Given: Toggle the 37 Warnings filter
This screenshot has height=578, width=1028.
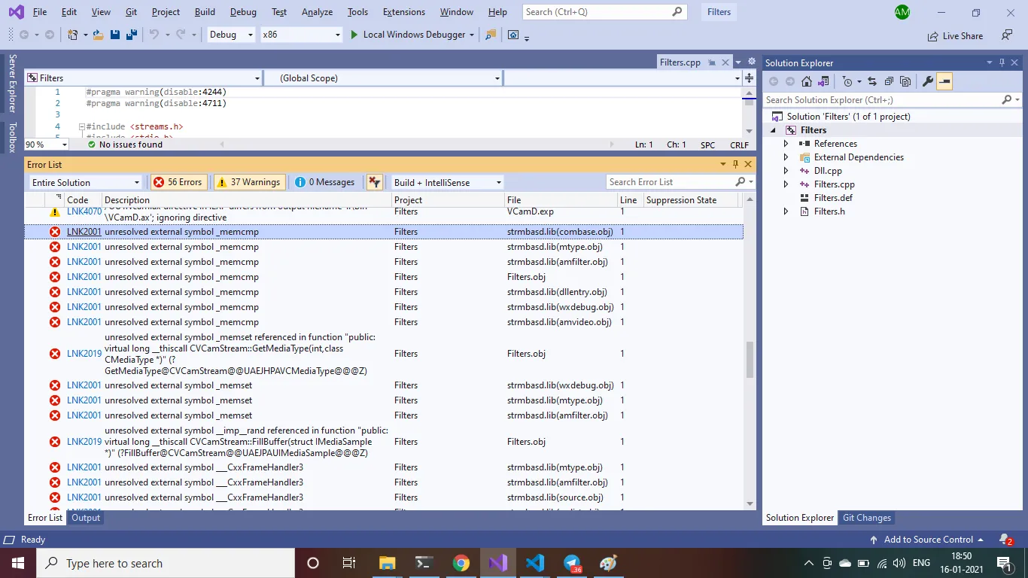Looking at the screenshot, I should [x=248, y=182].
